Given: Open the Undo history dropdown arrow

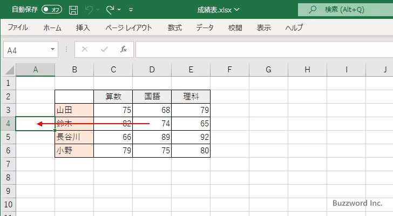Looking at the screenshot, I should coord(98,10).
